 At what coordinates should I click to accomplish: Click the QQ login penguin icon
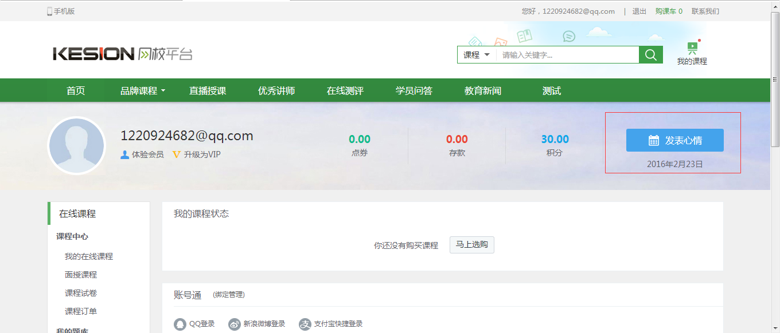180,324
